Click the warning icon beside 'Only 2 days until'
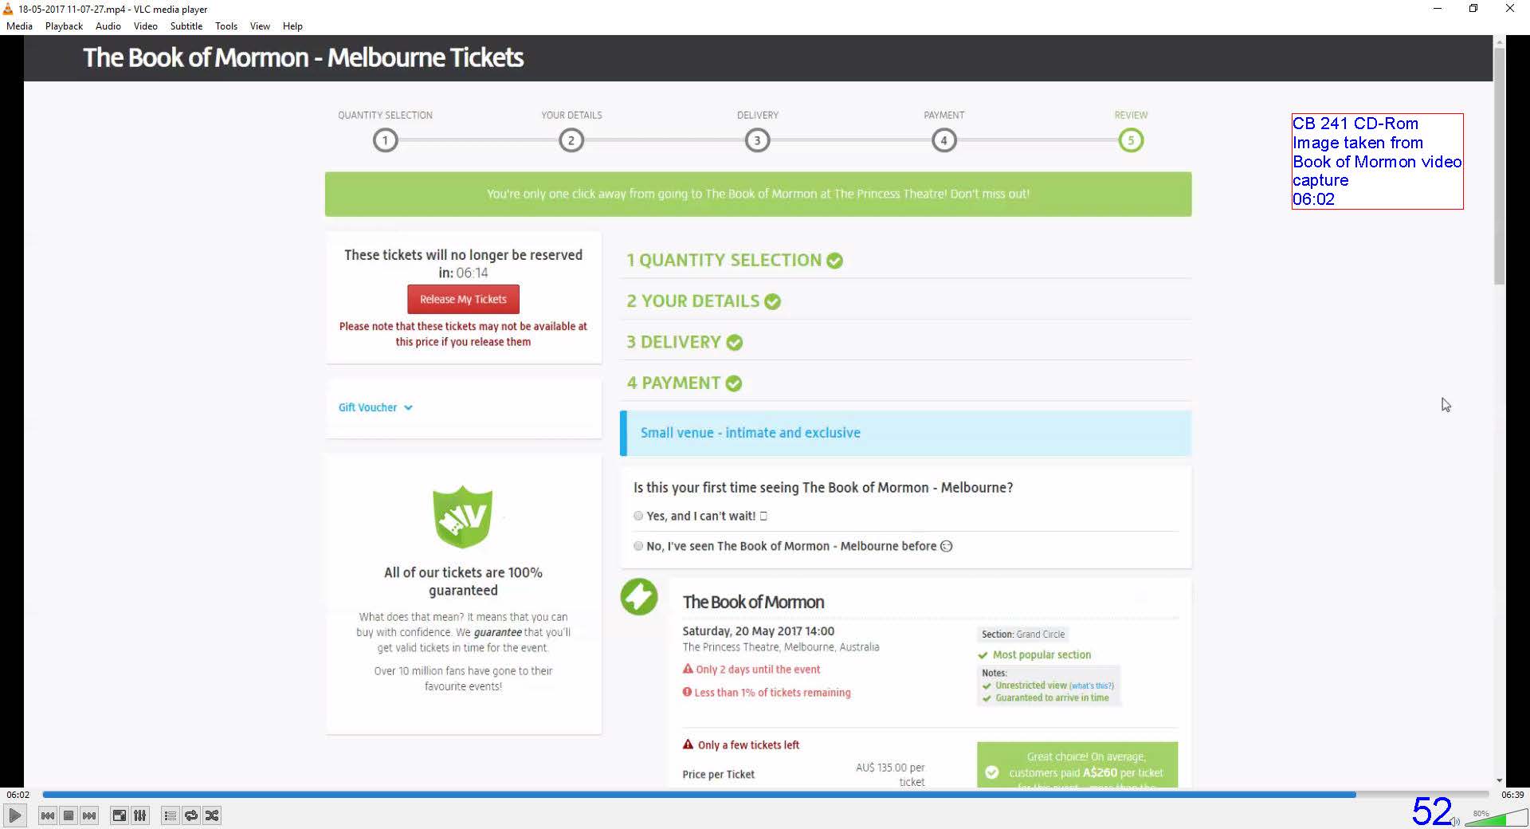The height and width of the screenshot is (829, 1530). tap(688, 669)
